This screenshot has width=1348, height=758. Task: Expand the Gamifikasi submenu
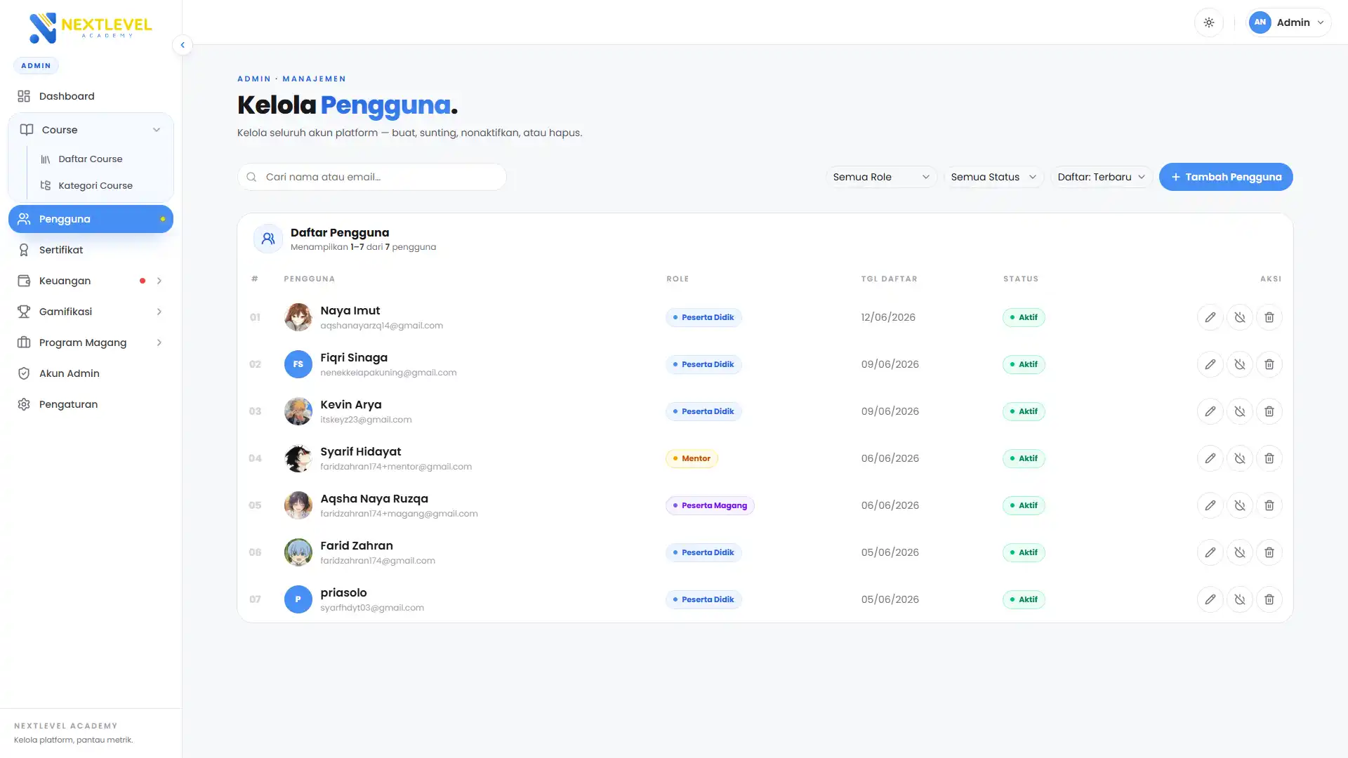91,312
